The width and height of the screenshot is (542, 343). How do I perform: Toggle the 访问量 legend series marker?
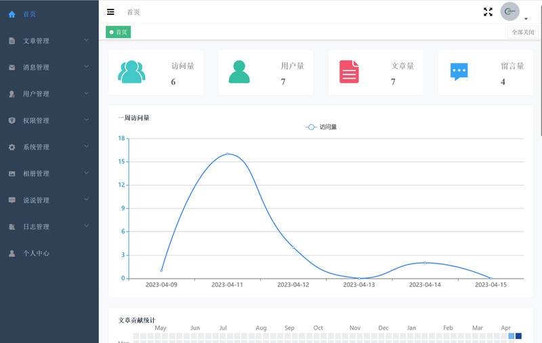click(311, 127)
